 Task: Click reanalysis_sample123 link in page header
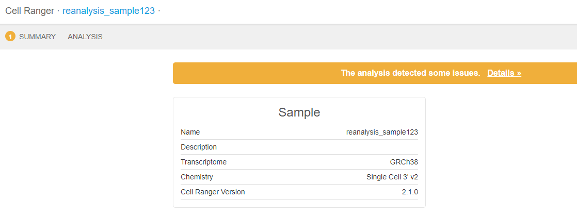(x=108, y=11)
